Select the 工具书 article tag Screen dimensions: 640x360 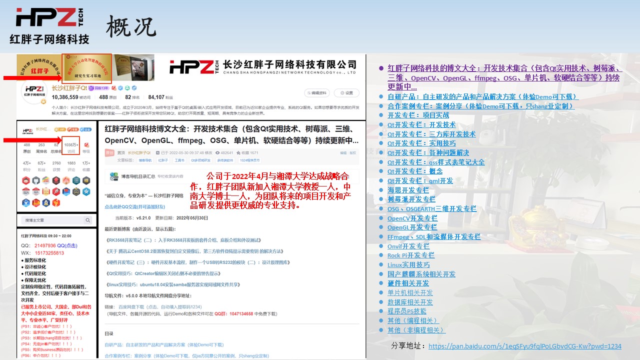coord(179,160)
